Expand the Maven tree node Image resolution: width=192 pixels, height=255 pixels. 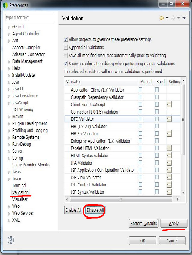[9, 117]
